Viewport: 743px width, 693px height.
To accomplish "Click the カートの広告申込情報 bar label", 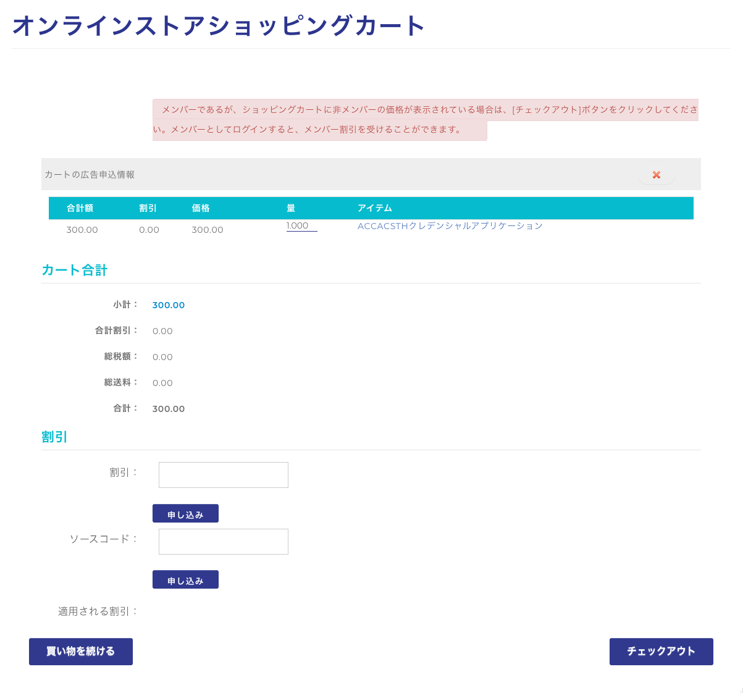I will (x=90, y=175).
